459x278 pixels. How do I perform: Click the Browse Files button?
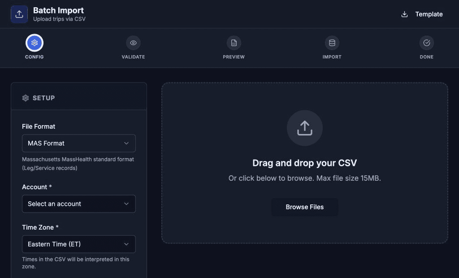click(x=305, y=207)
